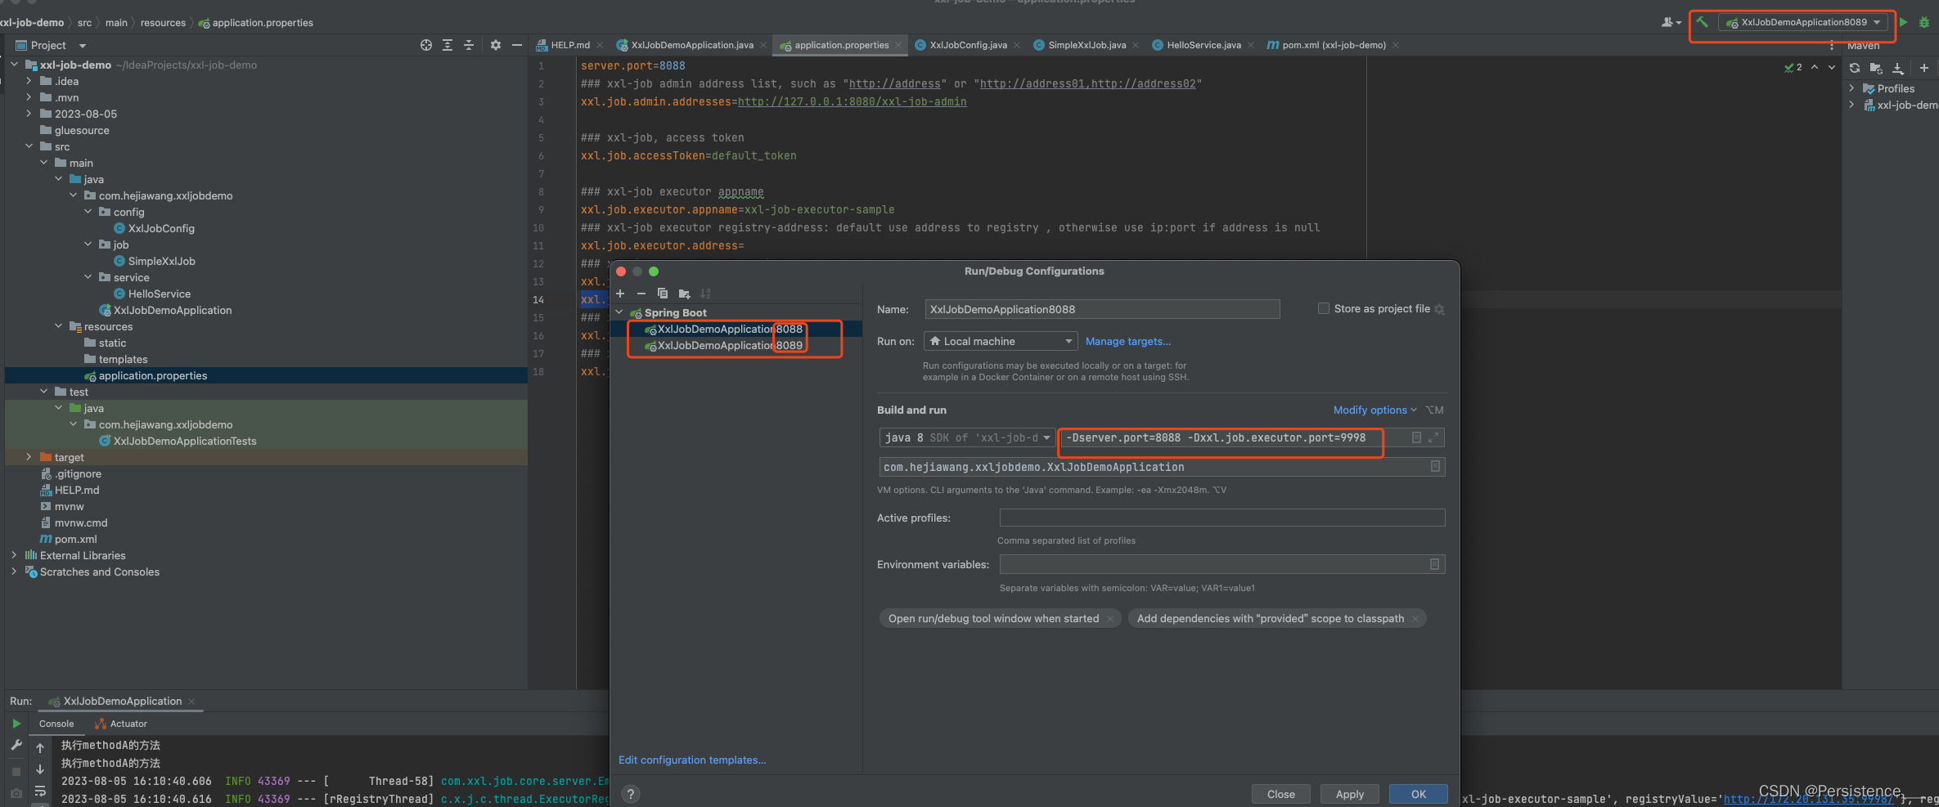This screenshot has width=1939, height=807.
Task: Open run configuration selector XxlJobDemoApplication8089
Action: click(x=1803, y=22)
